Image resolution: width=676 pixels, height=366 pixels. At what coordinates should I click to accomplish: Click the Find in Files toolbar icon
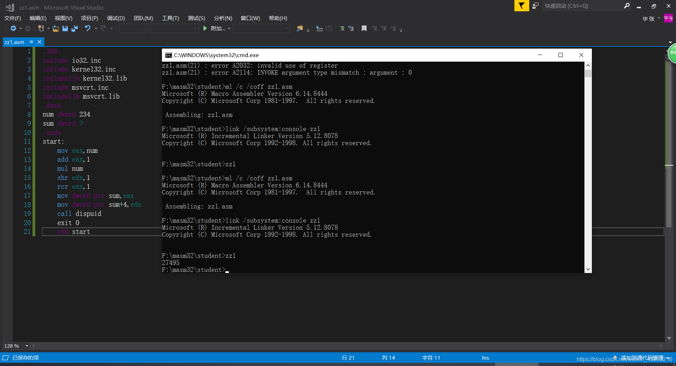click(300, 29)
